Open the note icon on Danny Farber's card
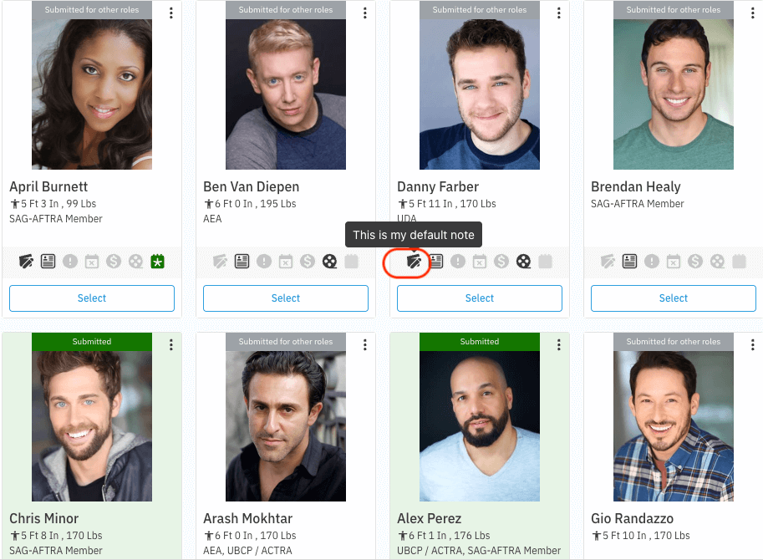Viewport: 763px width, 560px height. [414, 262]
